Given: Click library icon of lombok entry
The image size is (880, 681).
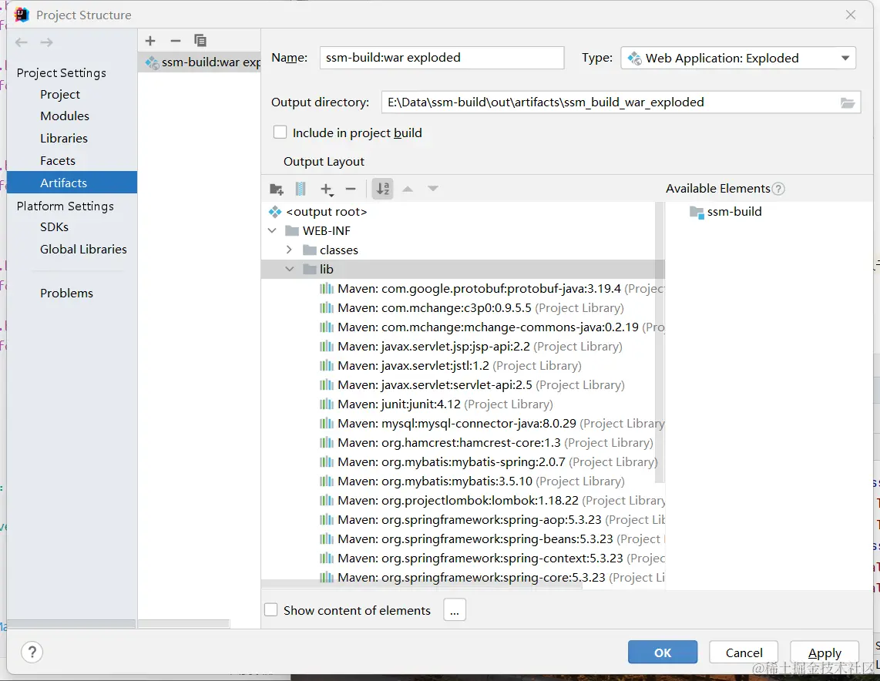Looking at the screenshot, I should (327, 501).
